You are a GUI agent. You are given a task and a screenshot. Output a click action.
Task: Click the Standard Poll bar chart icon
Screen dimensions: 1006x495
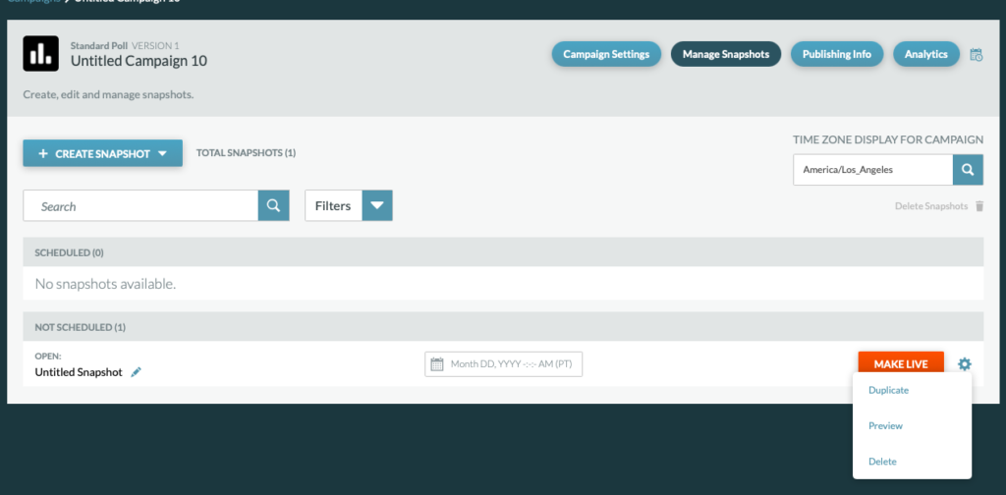(x=40, y=55)
